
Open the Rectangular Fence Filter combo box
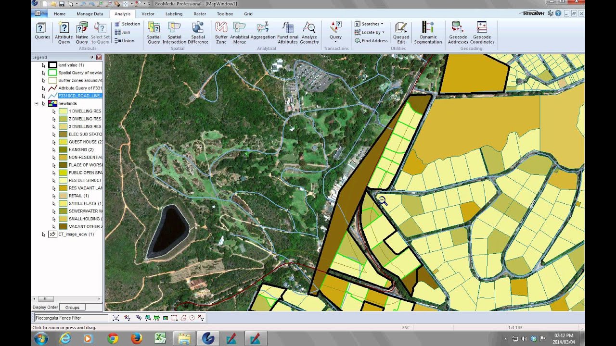(x=71, y=318)
